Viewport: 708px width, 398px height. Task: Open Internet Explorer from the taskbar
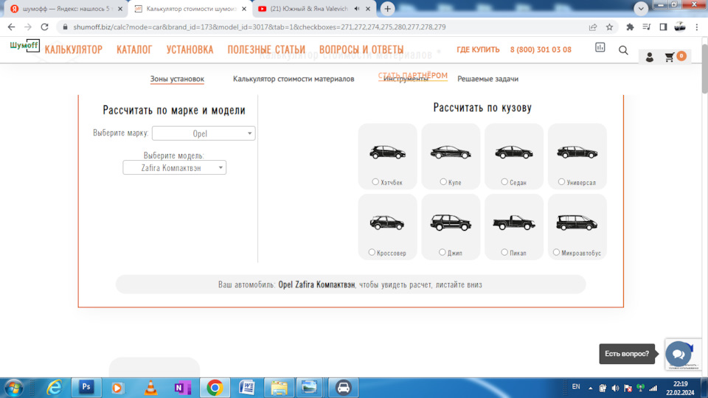tap(54, 387)
